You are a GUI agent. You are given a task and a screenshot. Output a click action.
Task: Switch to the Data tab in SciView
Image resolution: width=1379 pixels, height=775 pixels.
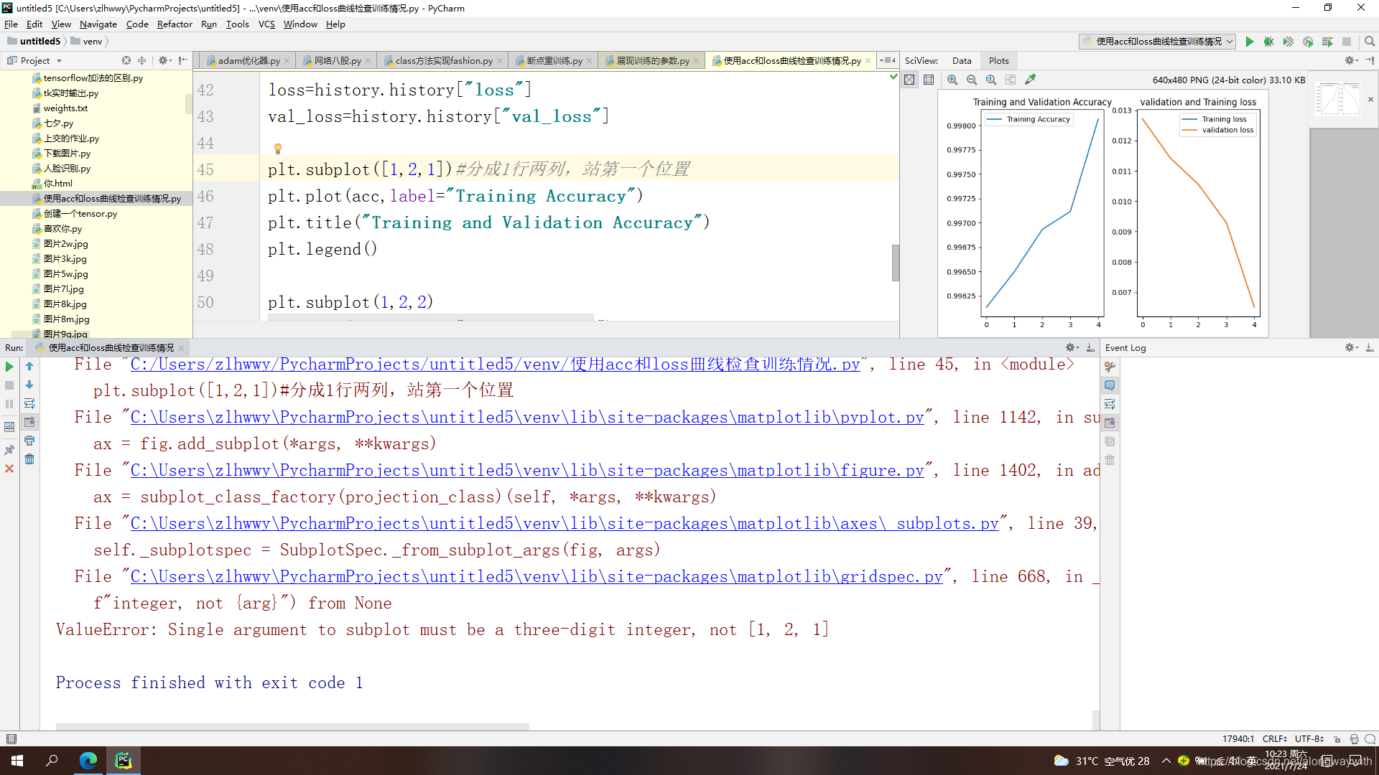coord(961,60)
